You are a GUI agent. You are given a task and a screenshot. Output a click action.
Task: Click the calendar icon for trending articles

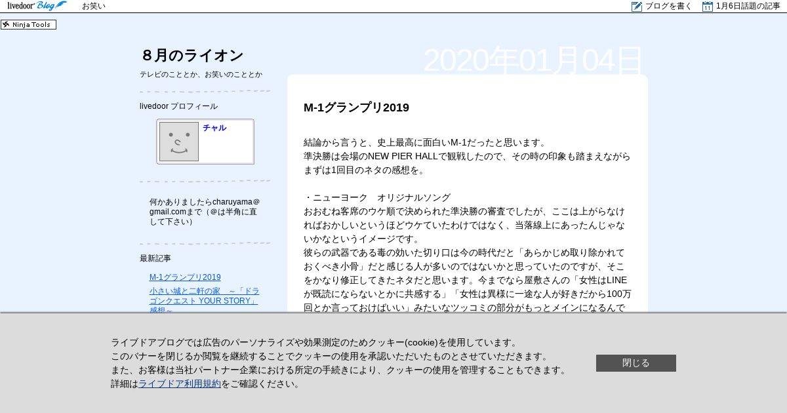[x=708, y=7]
